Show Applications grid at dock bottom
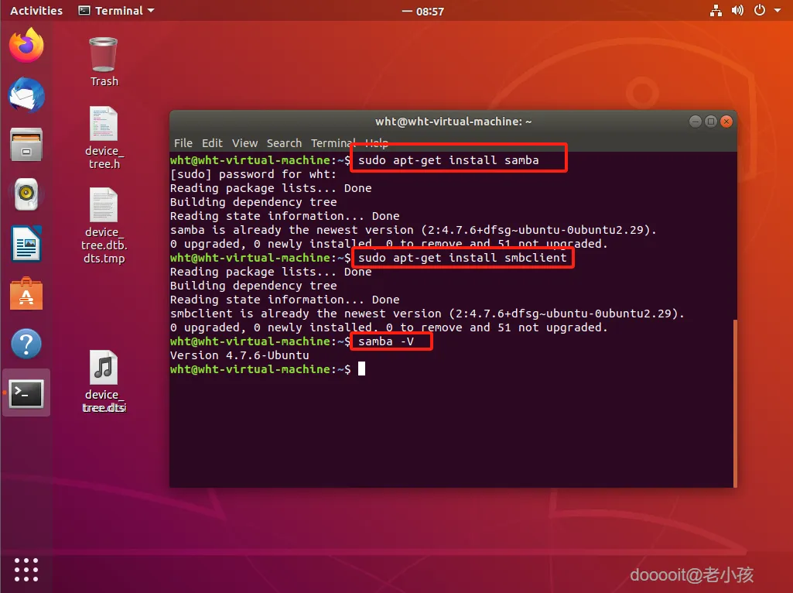793x593 pixels. click(26, 570)
